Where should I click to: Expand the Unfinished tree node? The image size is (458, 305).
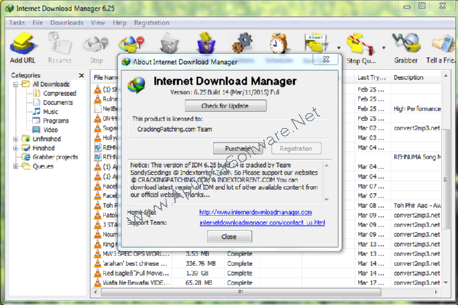click(16, 139)
